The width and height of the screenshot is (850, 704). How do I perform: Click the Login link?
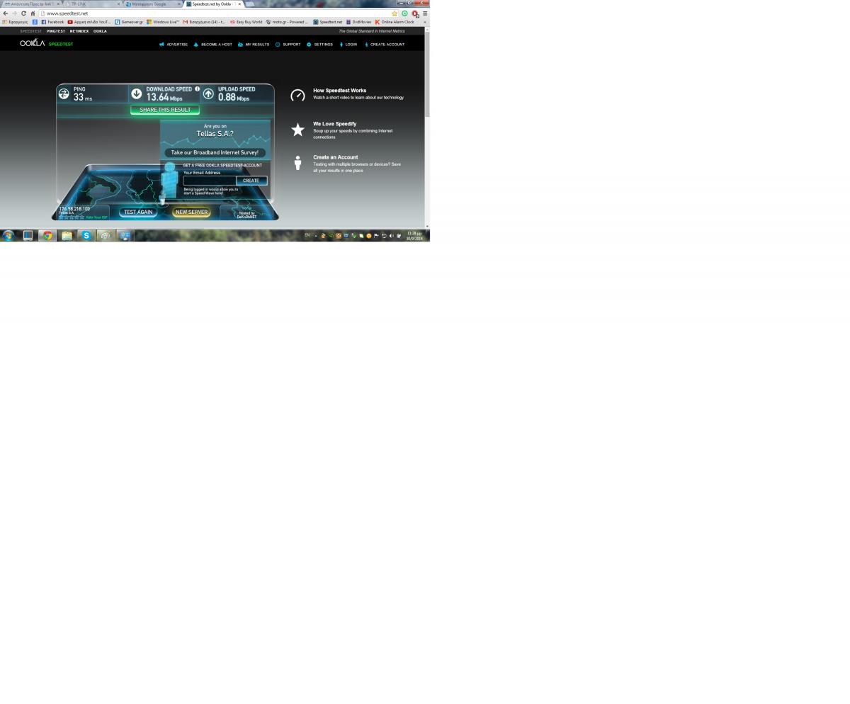(348, 45)
